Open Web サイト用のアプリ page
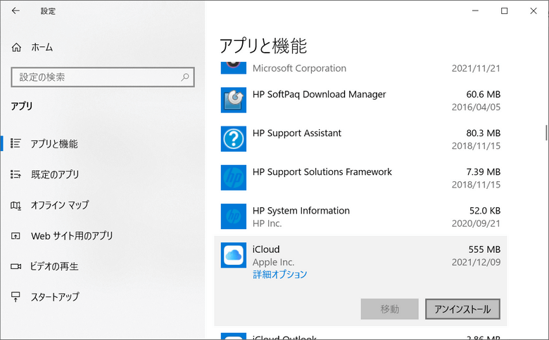 (x=72, y=236)
